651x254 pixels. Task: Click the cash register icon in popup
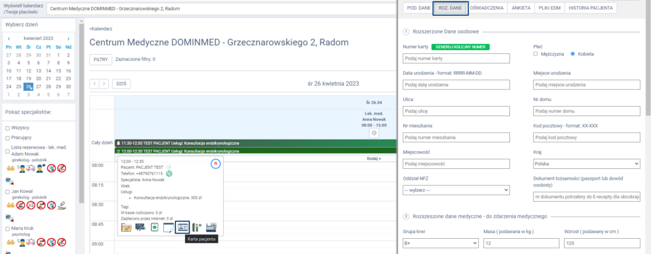[211, 227]
